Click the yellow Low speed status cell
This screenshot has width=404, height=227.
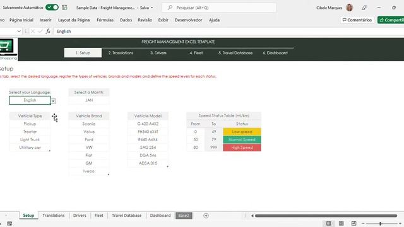pyautogui.click(x=242, y=132)
